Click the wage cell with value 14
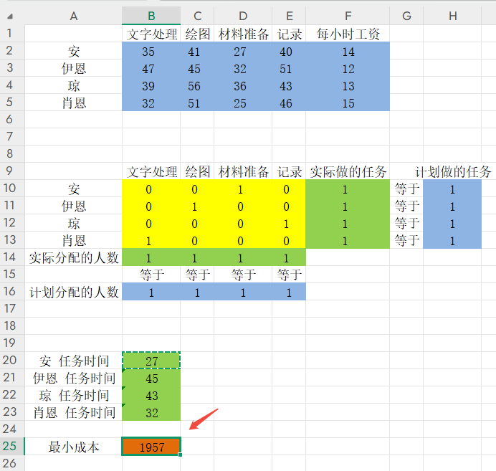This screenshot has width=496, height=471. point(348,51)
